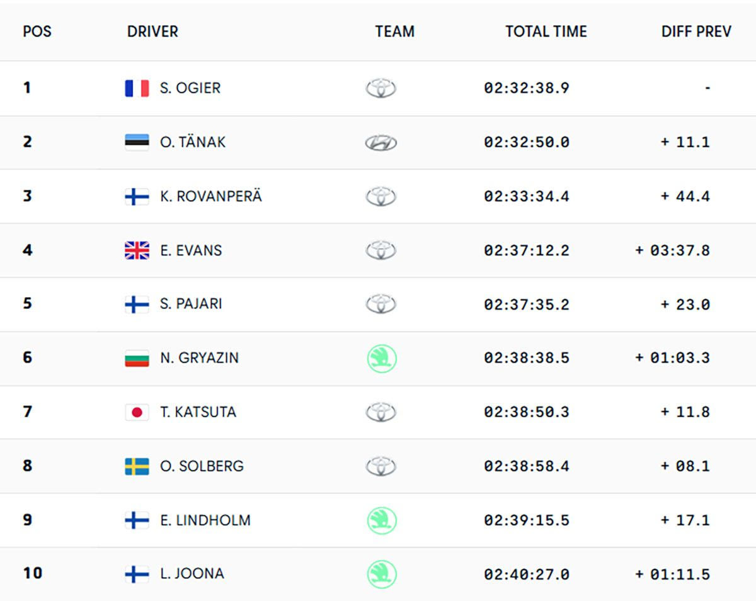Click the Japanese flag beside T. Katsuta
The height and width of the screenshot is (601, 756).
click(x=137, y=412)
